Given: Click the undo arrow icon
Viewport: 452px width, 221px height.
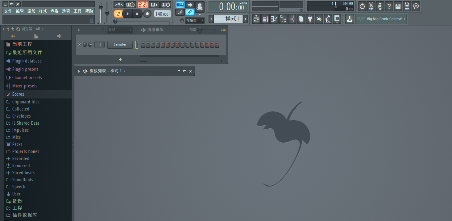Looking at the screenshot, I should 362,6.
